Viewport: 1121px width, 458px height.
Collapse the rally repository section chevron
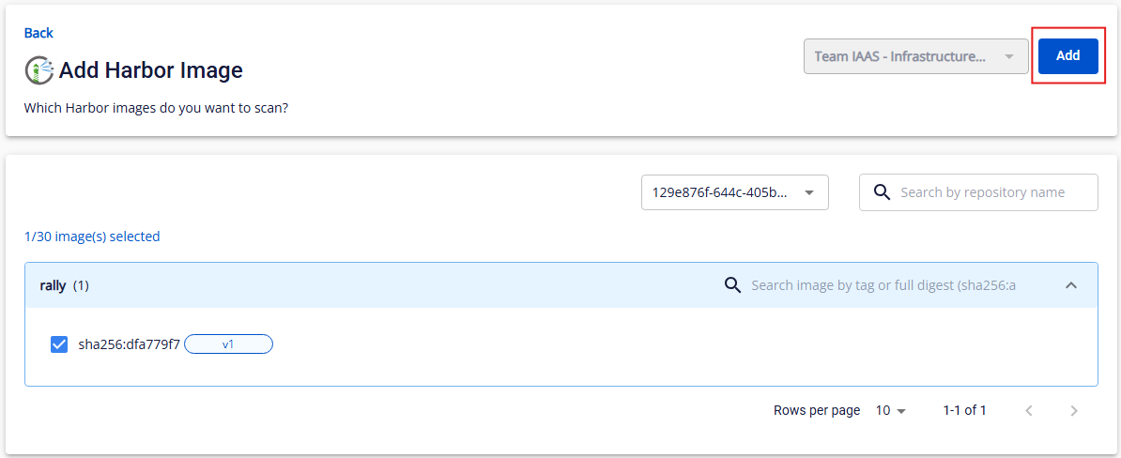pyautogui.click(x=1071, y=285)
